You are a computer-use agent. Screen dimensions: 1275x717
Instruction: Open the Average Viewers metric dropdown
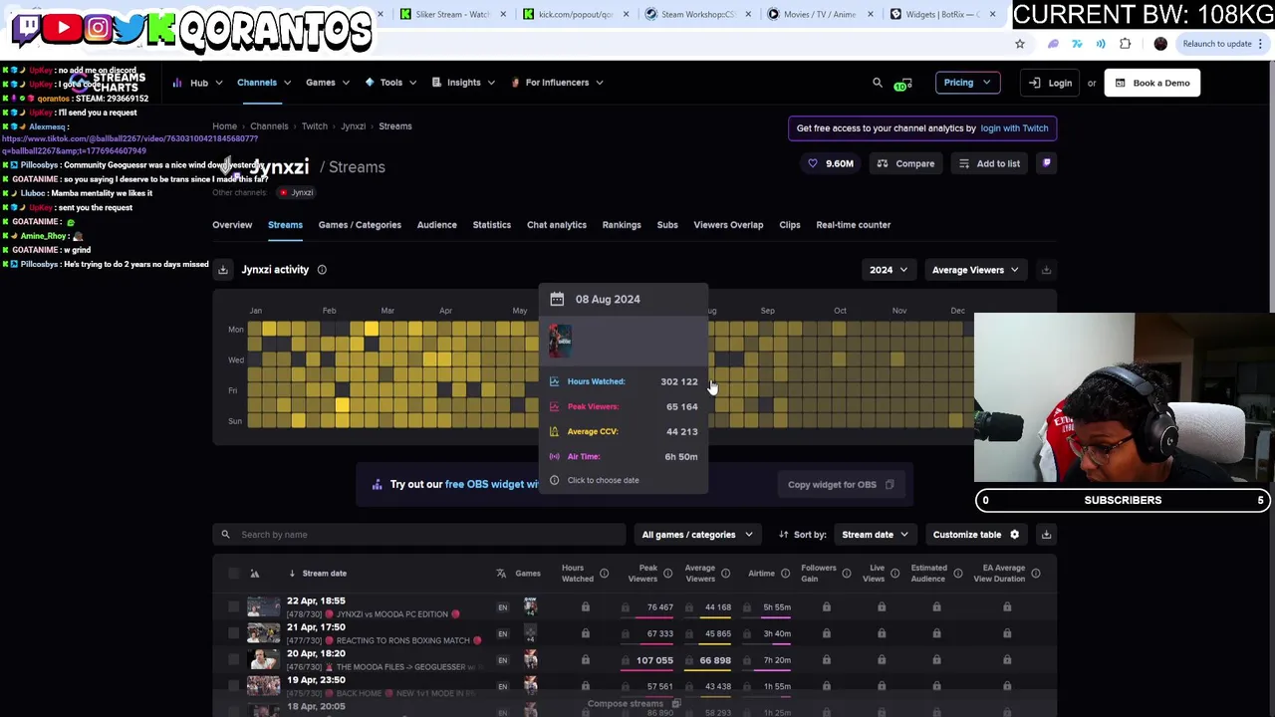(975, 270)
